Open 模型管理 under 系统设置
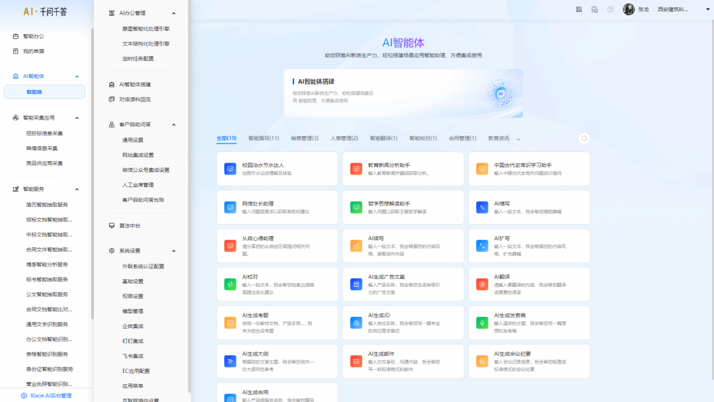Screen dimensions: 714x402 coord(132,311)
